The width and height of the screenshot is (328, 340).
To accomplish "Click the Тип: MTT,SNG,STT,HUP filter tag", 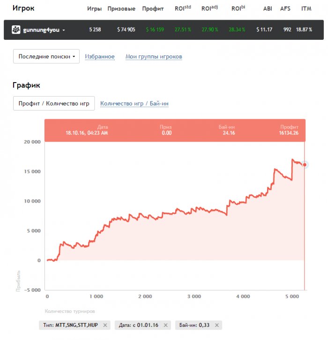I will (x=70, y=325).
